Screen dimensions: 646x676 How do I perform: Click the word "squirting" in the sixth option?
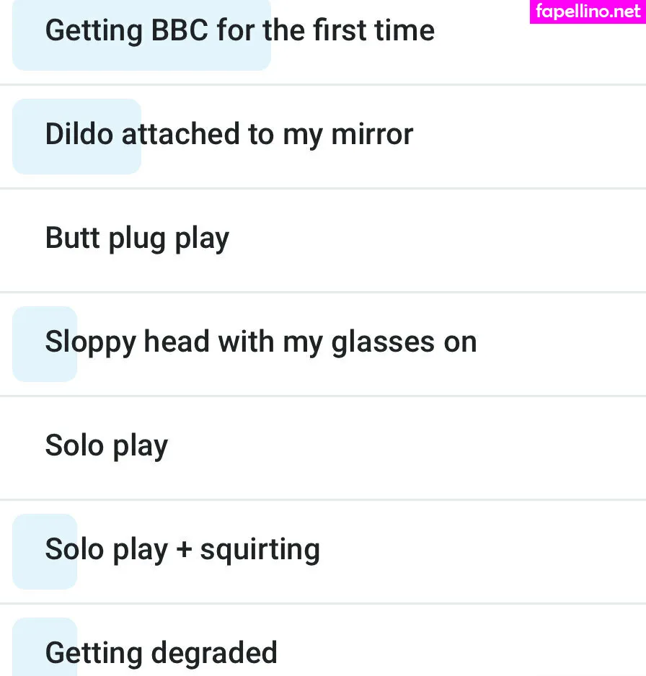click(x=260, y=551)
